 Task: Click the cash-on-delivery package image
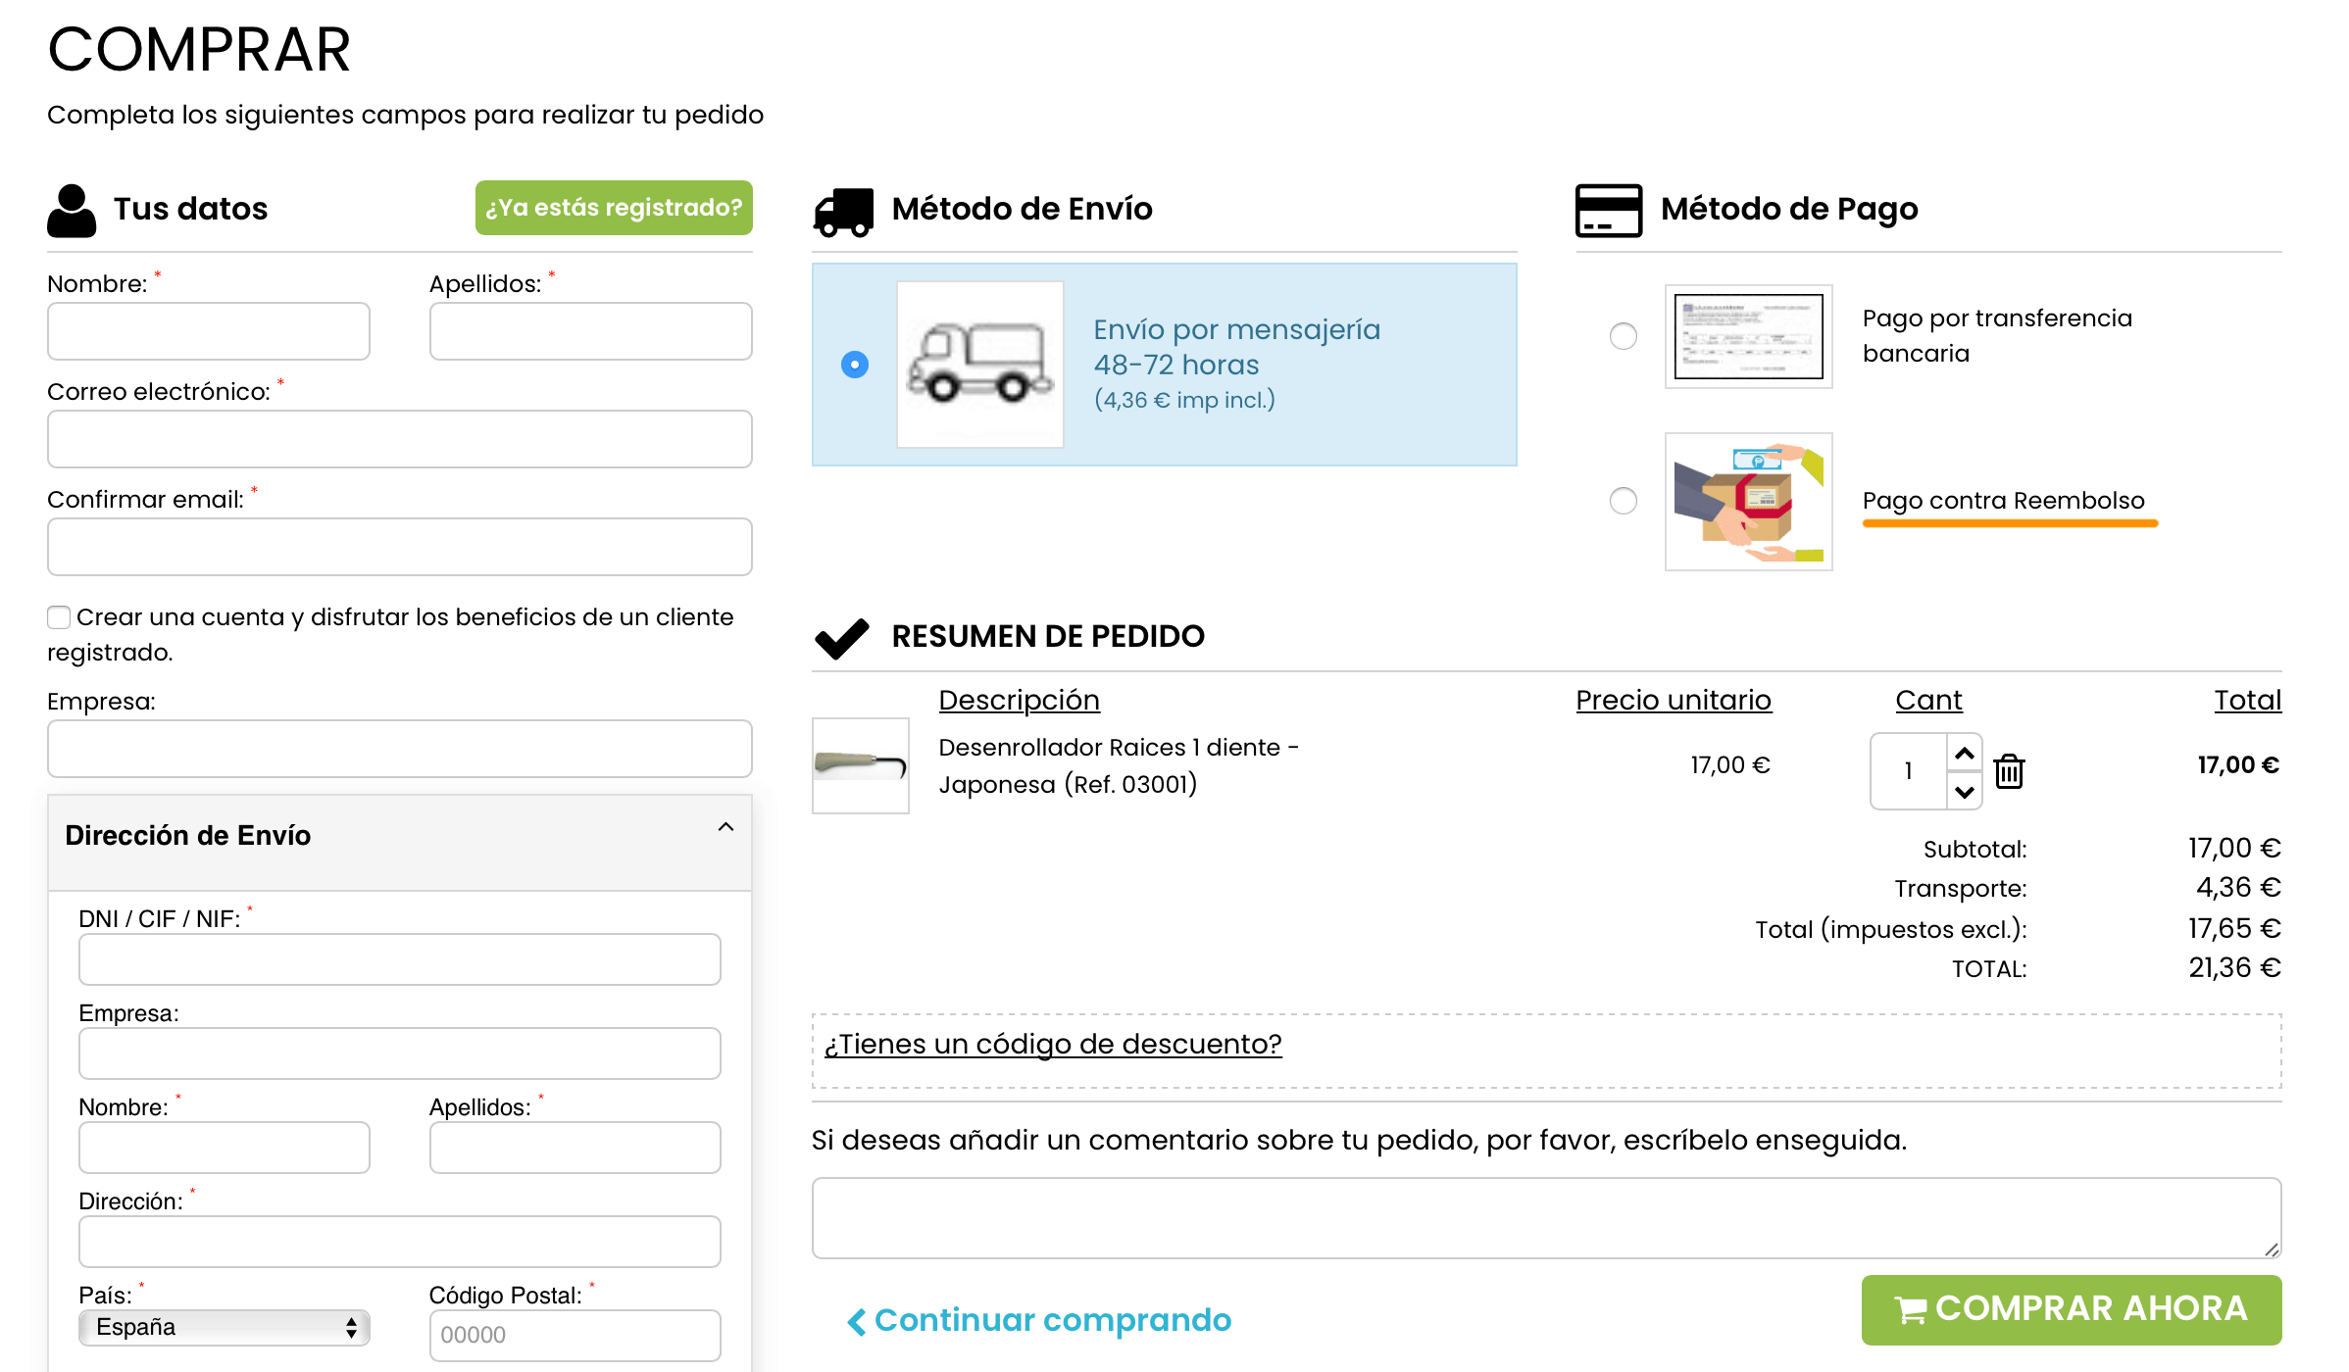tap(1748, 502)
